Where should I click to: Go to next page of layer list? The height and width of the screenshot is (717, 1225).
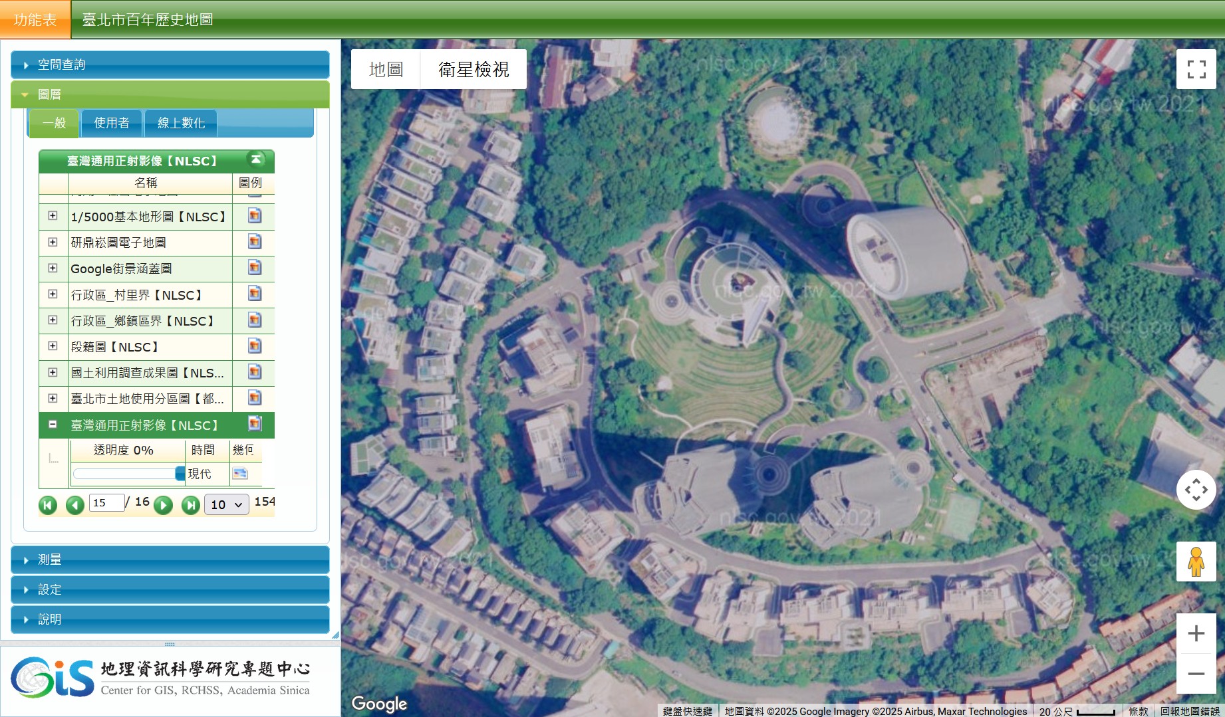click(x=163, y=505)
